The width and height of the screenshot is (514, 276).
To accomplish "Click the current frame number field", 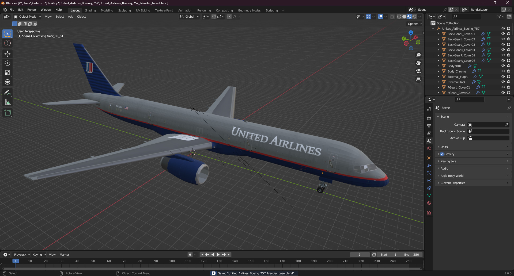I will (x=360, y=255).
